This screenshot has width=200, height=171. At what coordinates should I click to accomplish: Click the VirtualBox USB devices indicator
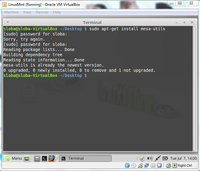(140, 166)
